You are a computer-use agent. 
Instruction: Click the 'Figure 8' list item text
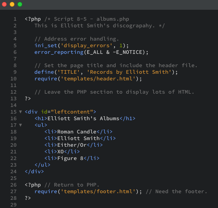[70, 158]
